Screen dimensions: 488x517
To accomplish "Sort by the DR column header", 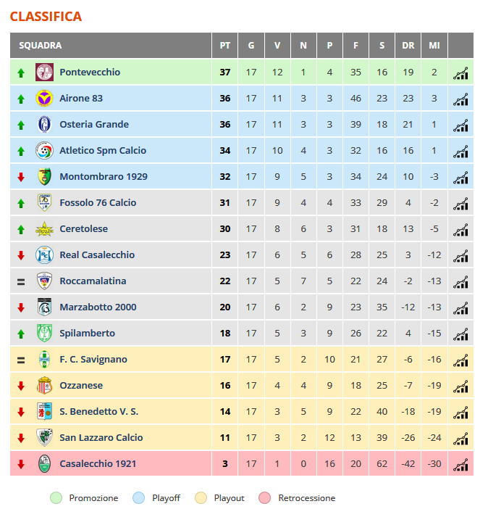I will click(x=408, y=45).
